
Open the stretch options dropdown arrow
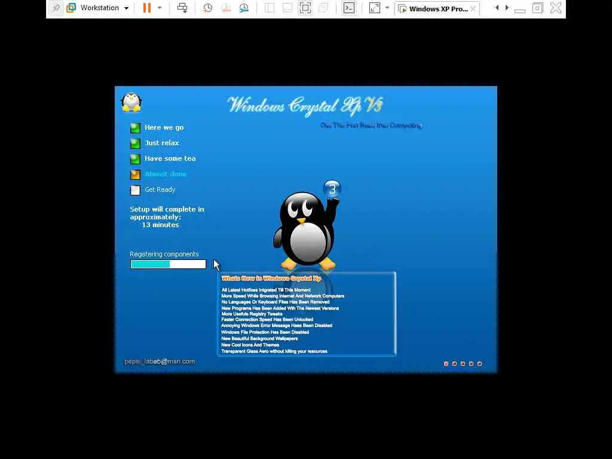(x=387, y=8)
